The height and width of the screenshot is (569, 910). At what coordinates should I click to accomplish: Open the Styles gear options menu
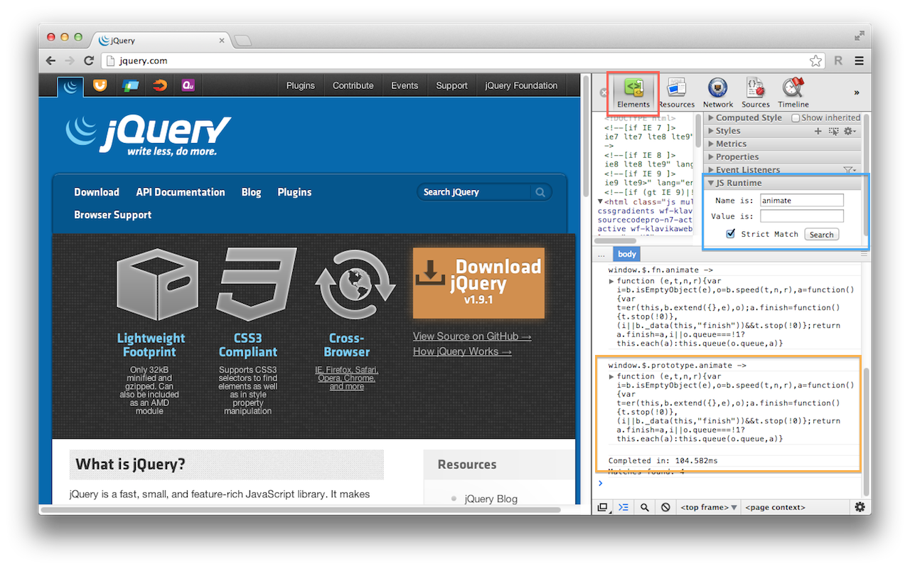[849, 131]
